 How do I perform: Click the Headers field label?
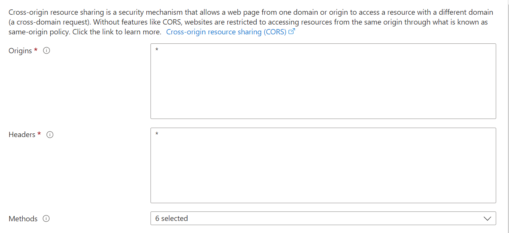[22, 135]
